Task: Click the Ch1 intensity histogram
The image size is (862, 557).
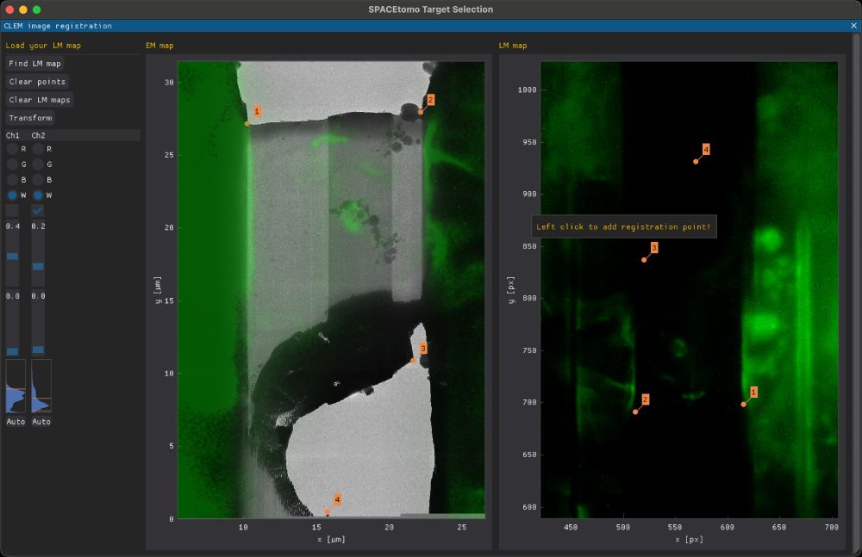Action: click(x=16, y=387)
